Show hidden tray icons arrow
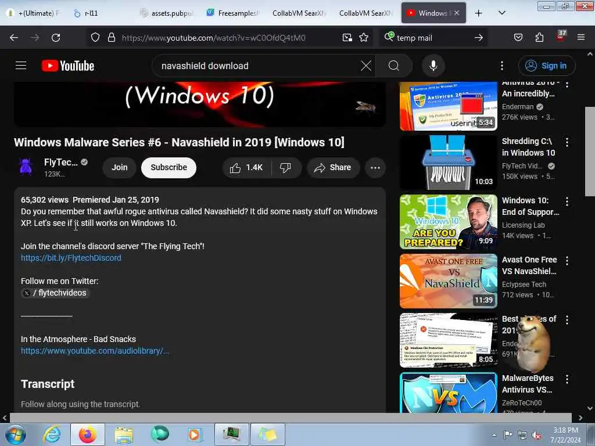The width and height of the screenshot is (595, 446). coord(494,436)
